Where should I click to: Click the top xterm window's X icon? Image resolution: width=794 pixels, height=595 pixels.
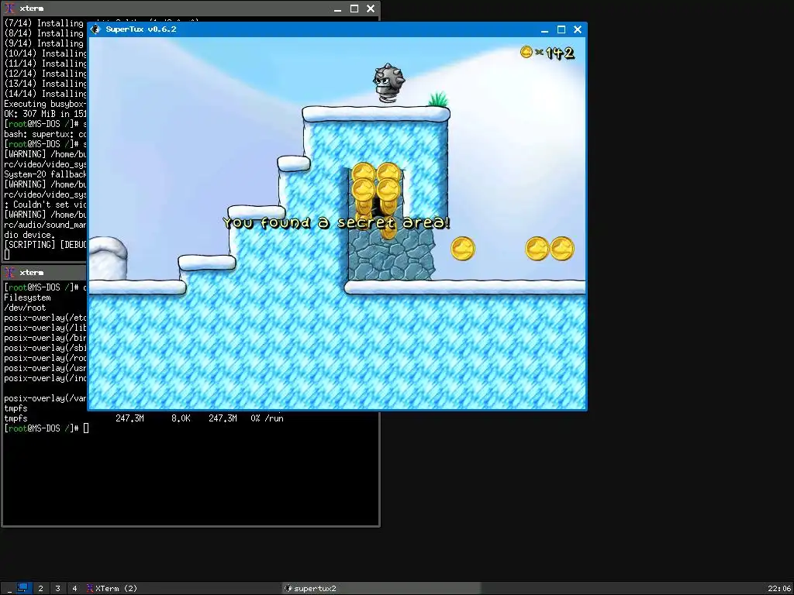pos(9,9)
